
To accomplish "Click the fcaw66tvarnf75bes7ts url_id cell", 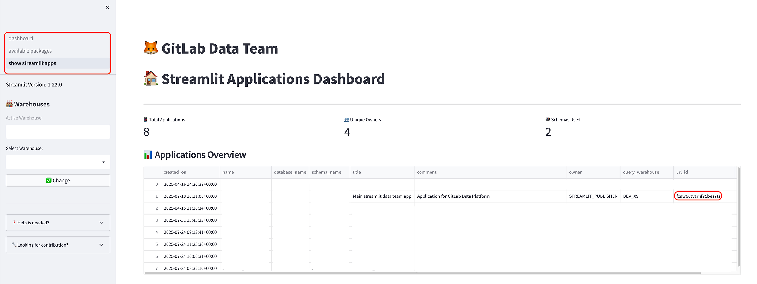I will pos(704,196).
